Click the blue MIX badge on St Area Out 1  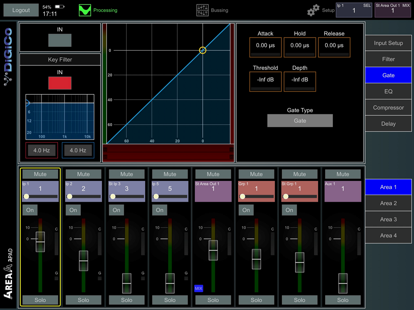(x=199, y=288)
